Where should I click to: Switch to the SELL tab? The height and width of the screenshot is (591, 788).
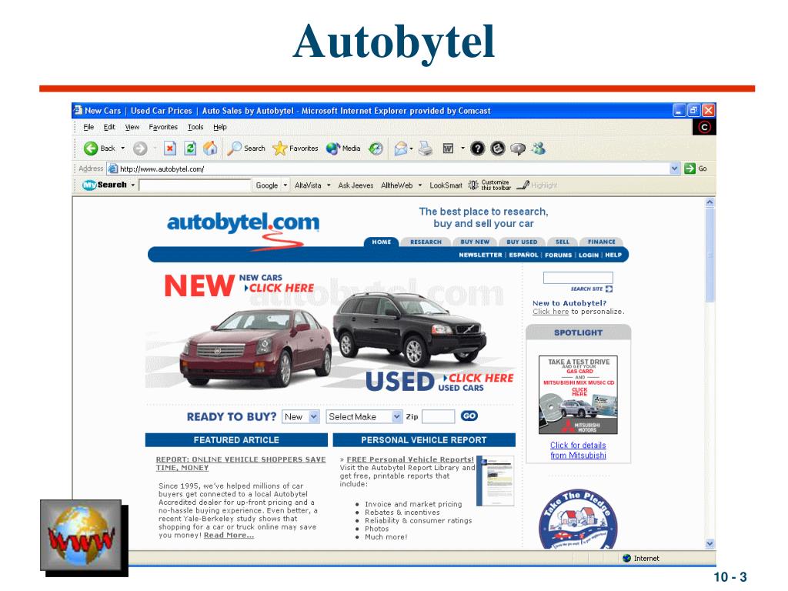click(563, 242)
